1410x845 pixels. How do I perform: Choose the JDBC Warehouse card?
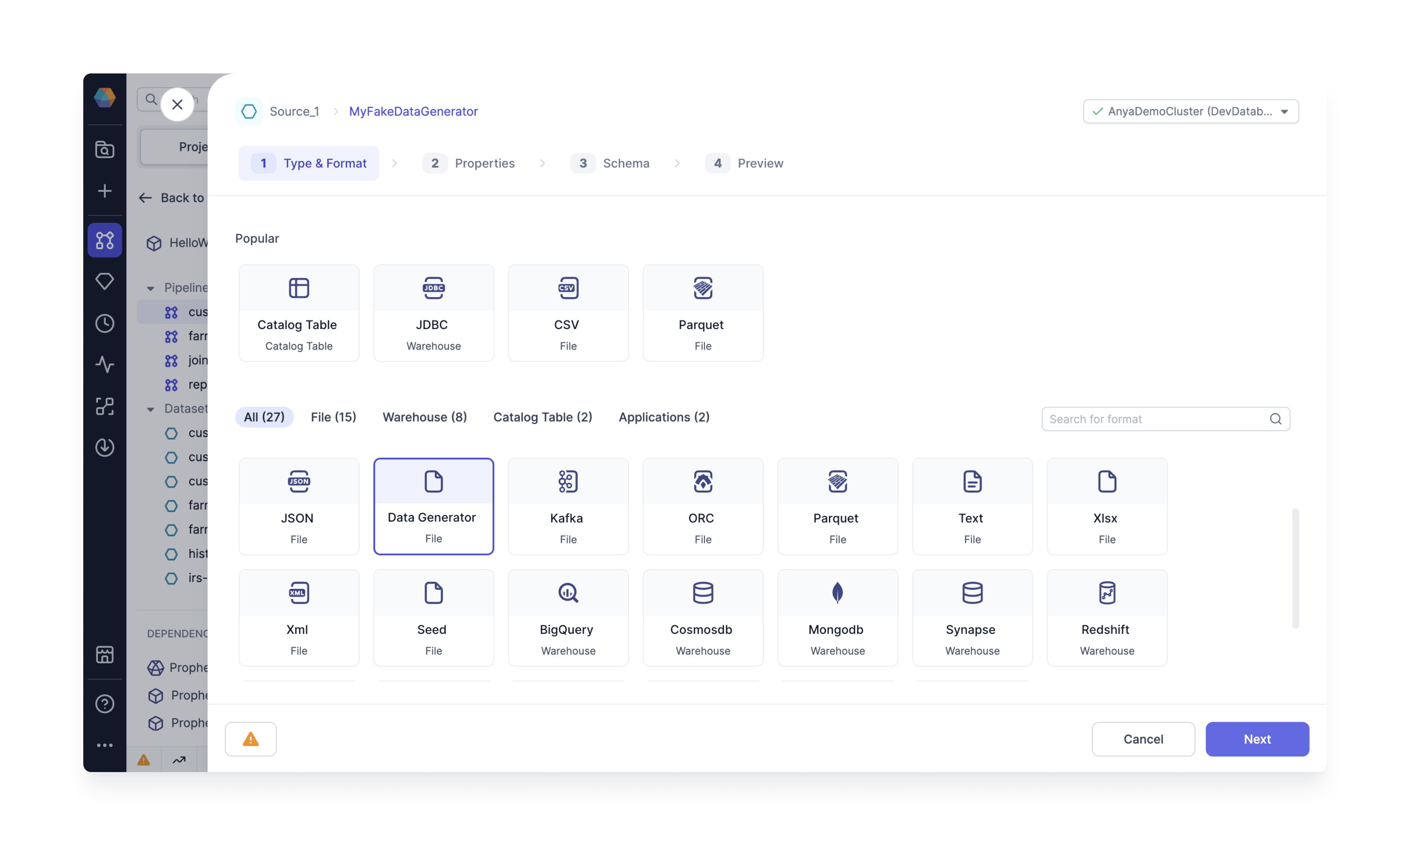click(433, 313)
